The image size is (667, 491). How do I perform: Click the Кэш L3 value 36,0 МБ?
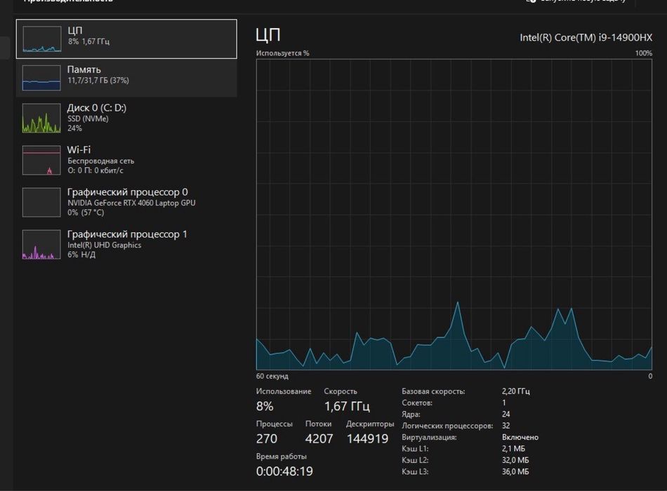[515, 471]
